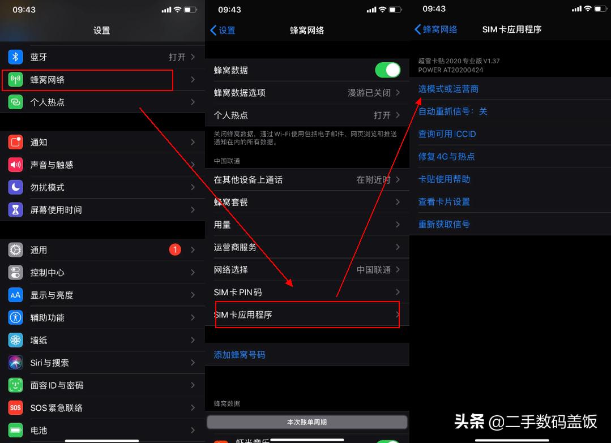Click the green 蜂窝网络 cellular icon

pyautogui.click(x=15, y=80)
